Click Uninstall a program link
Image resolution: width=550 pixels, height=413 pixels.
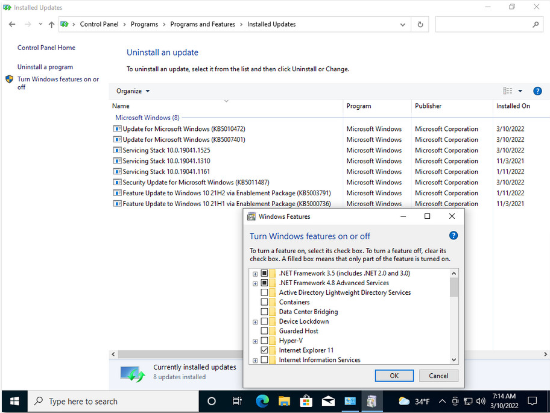[45, 67]
